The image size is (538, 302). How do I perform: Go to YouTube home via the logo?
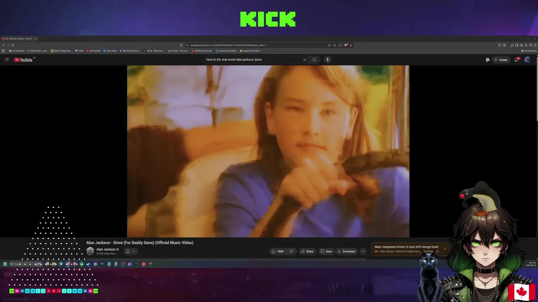24,60
